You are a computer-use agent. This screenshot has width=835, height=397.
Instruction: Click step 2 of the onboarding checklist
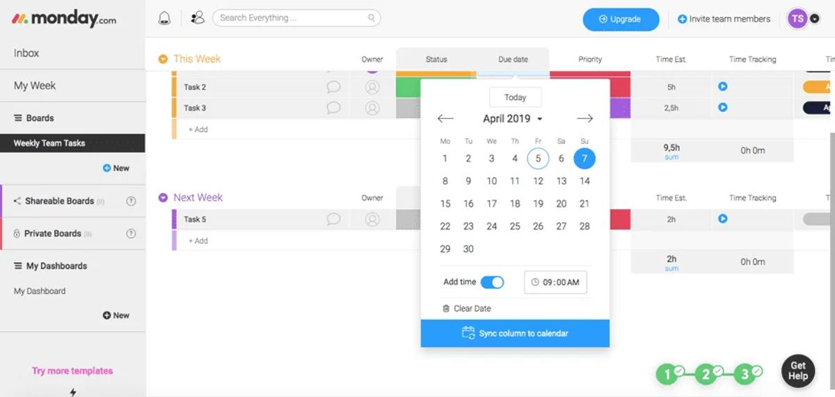(x=707, y=374)
